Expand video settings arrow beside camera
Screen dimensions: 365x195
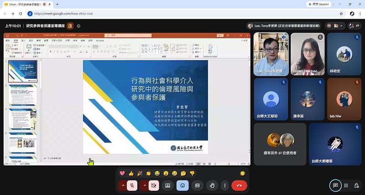[x=145, y=185]
